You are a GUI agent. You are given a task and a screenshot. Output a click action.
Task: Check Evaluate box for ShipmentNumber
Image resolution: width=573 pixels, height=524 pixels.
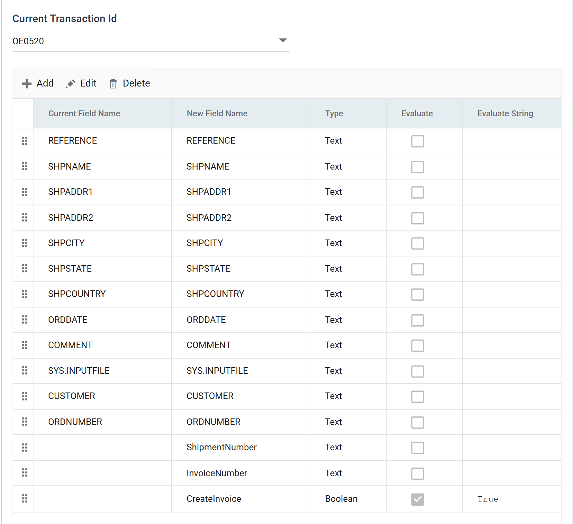[x=418, y=448]
